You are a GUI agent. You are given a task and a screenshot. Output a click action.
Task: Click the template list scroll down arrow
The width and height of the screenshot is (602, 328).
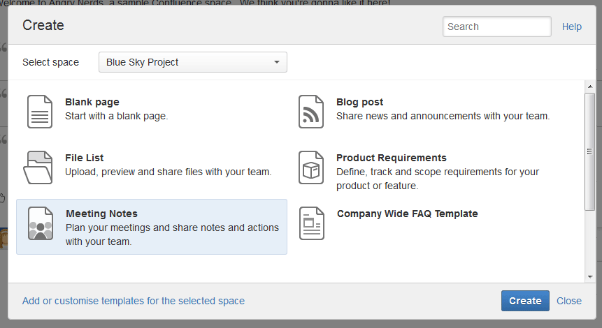[590, 276]
